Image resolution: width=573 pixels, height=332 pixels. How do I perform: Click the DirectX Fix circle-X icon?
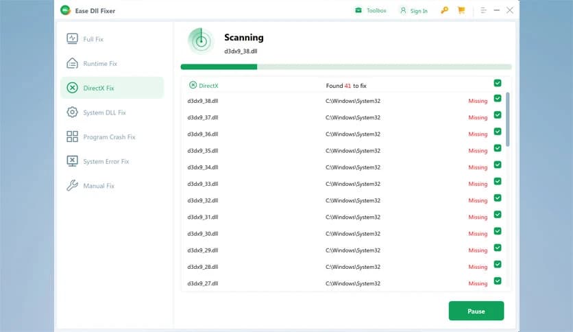click(x=72, y=88)
